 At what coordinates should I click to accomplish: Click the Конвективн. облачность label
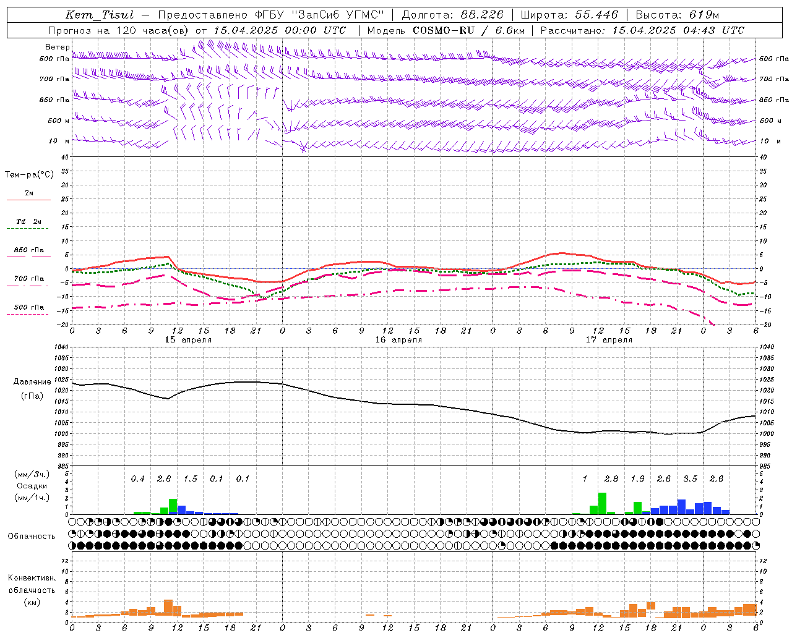[x=32, y=584]
